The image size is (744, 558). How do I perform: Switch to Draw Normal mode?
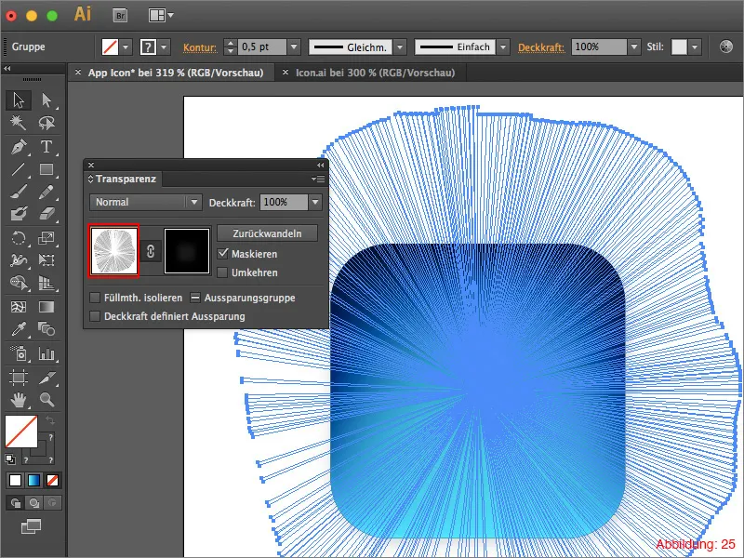pyautogui.click(x=16, y=503)
